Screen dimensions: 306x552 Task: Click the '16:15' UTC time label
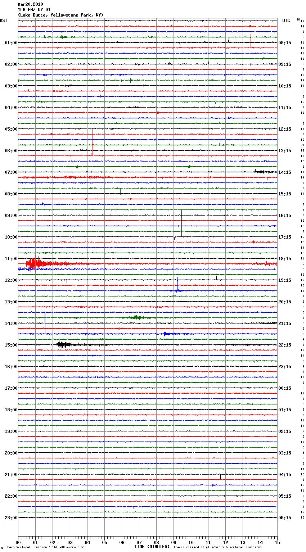285,216
